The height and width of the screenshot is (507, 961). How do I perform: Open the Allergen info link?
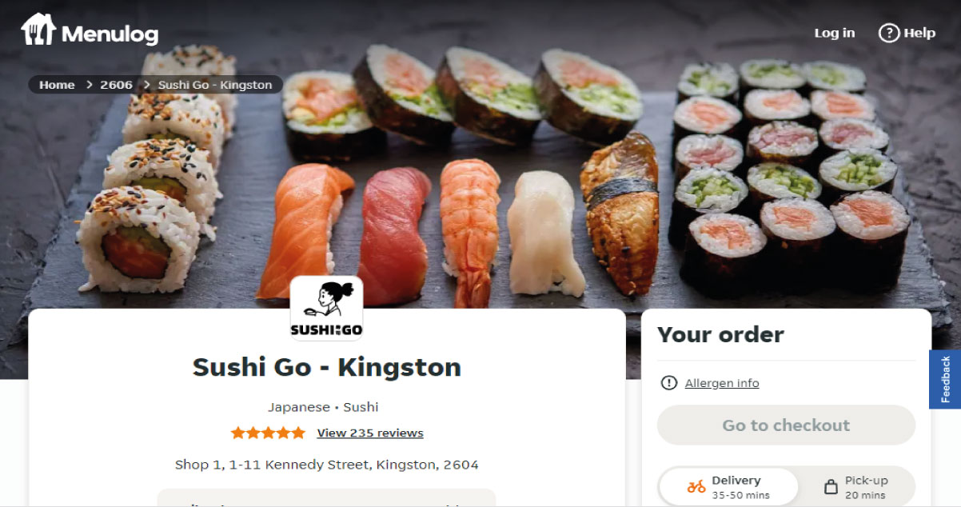click(x=722, y=383)
